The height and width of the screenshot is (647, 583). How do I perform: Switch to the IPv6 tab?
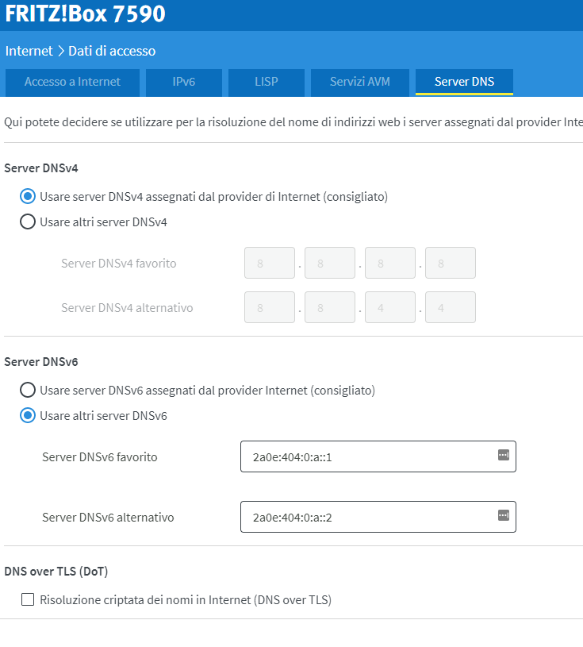tap(184, 82)
